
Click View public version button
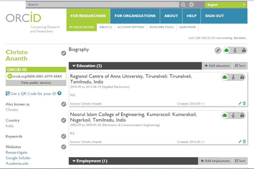(x=36, y=83)
